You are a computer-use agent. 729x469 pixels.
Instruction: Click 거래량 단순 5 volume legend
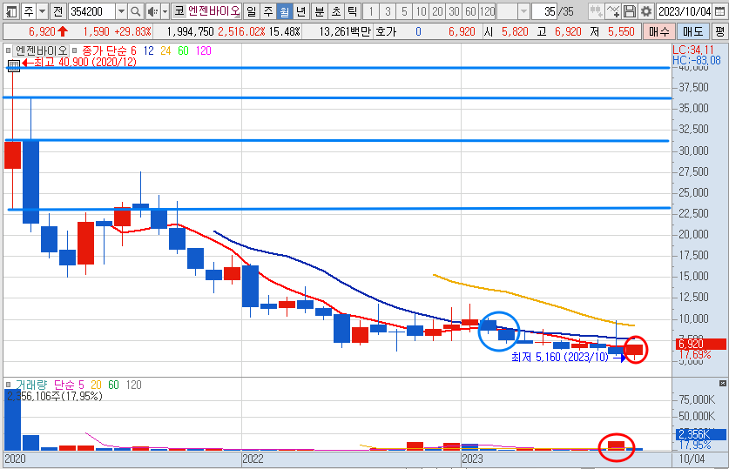(x=50, y=385)
